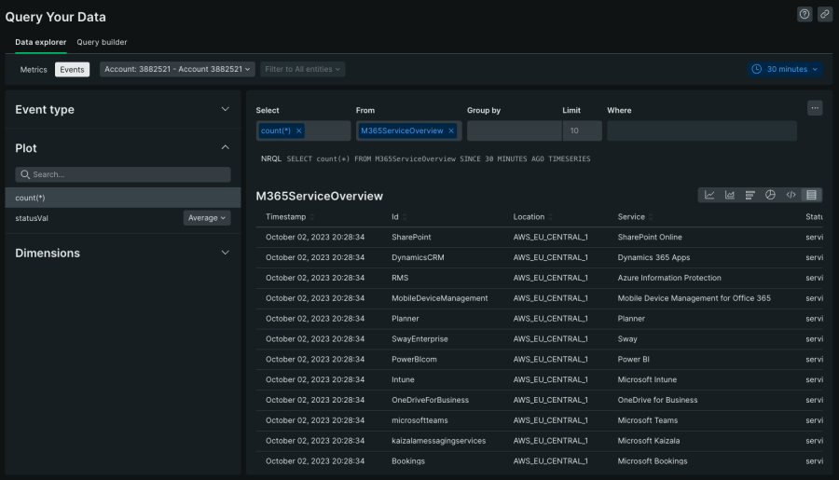Click the Sway service cell
The height and width of the screenshot is (480, 839).
coord(627,338)
